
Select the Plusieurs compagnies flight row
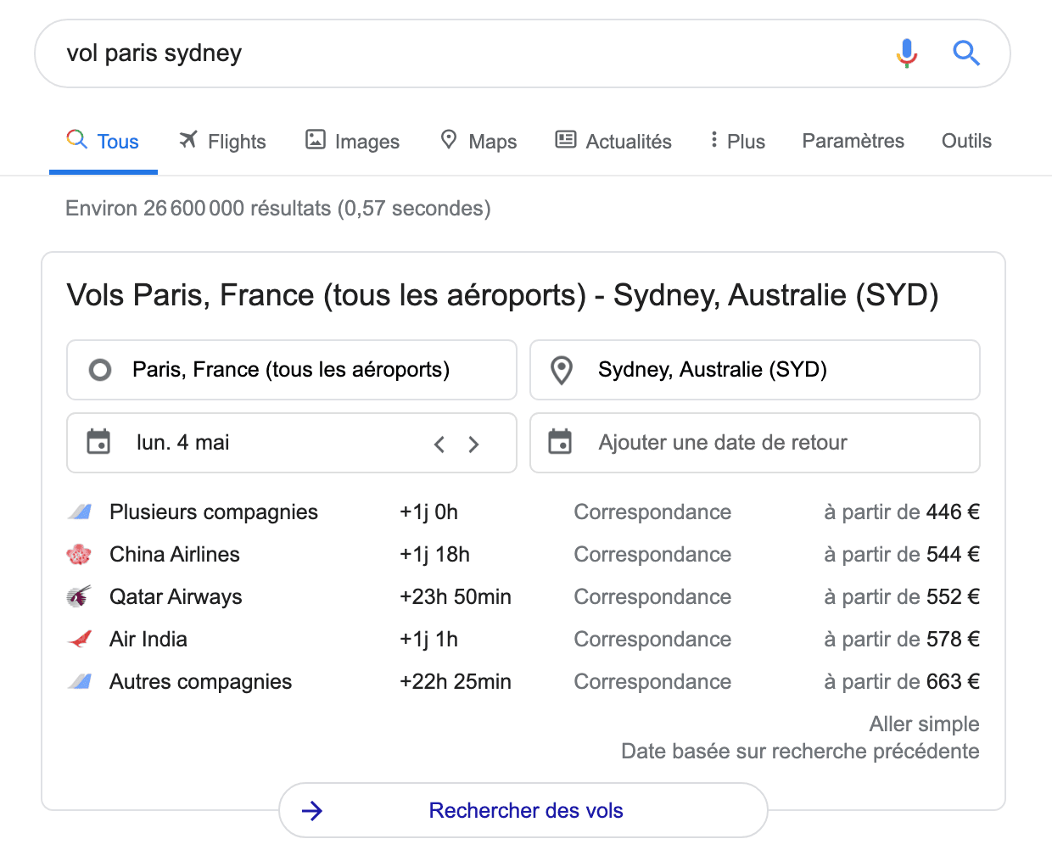(x=523, y=512)
